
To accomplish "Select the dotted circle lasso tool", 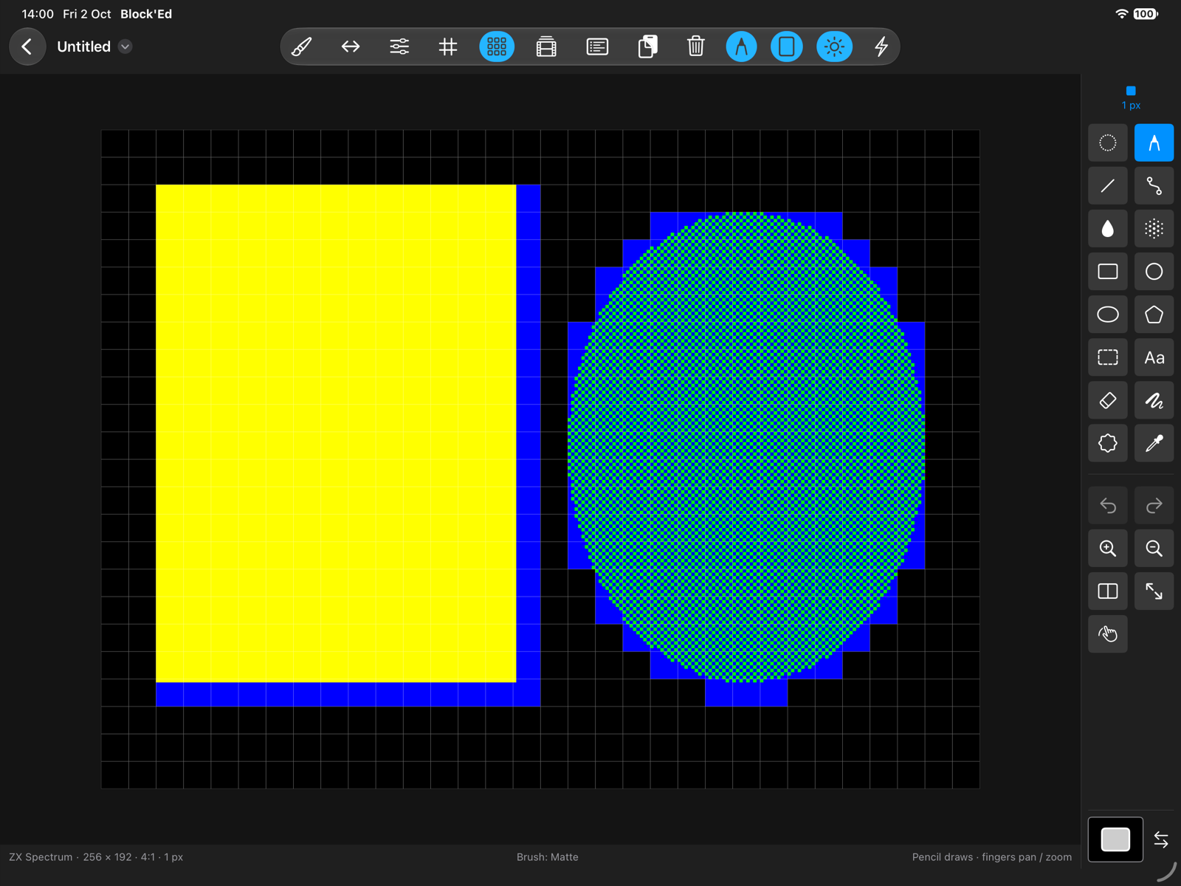I will tap(1108, 142).
